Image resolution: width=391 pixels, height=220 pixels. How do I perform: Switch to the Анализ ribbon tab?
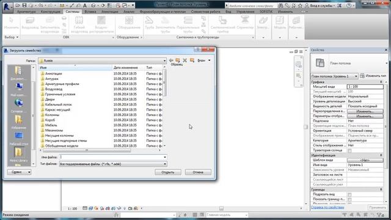point(129,12)
